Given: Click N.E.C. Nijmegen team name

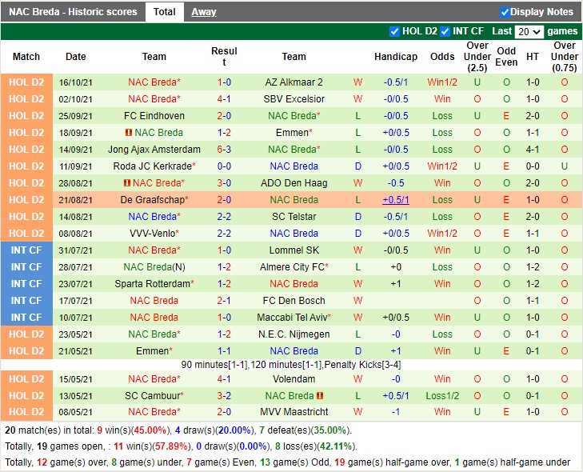Looking at the screenshot, I should pos(293,334).
